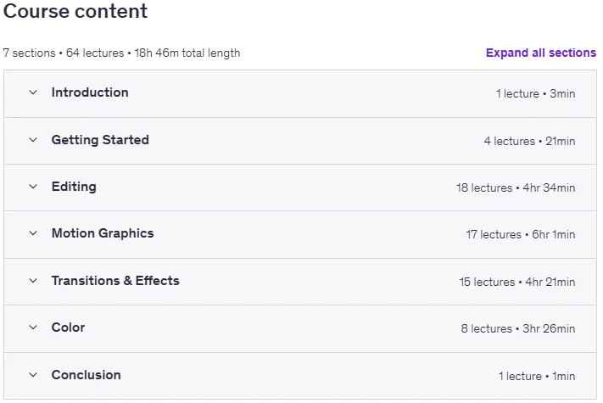Select the Introduction section title
The width and height of the screenshot is (603, 403).
pyautogui.click(x=90, y=92)
